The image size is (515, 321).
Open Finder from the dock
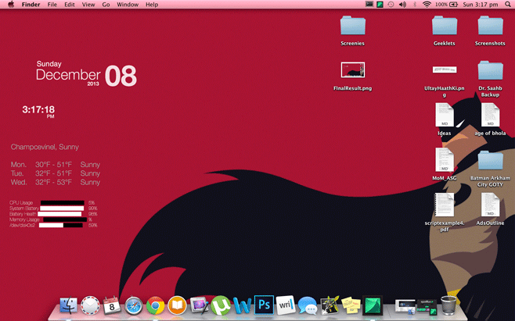click(69, 305)
